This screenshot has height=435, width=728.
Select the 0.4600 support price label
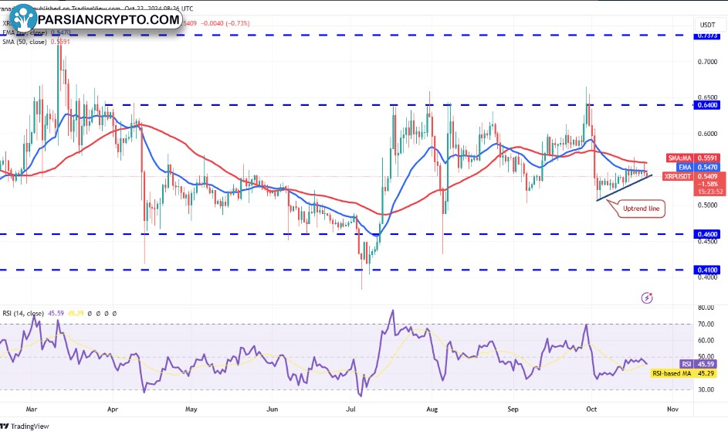[x=706, y=234]
